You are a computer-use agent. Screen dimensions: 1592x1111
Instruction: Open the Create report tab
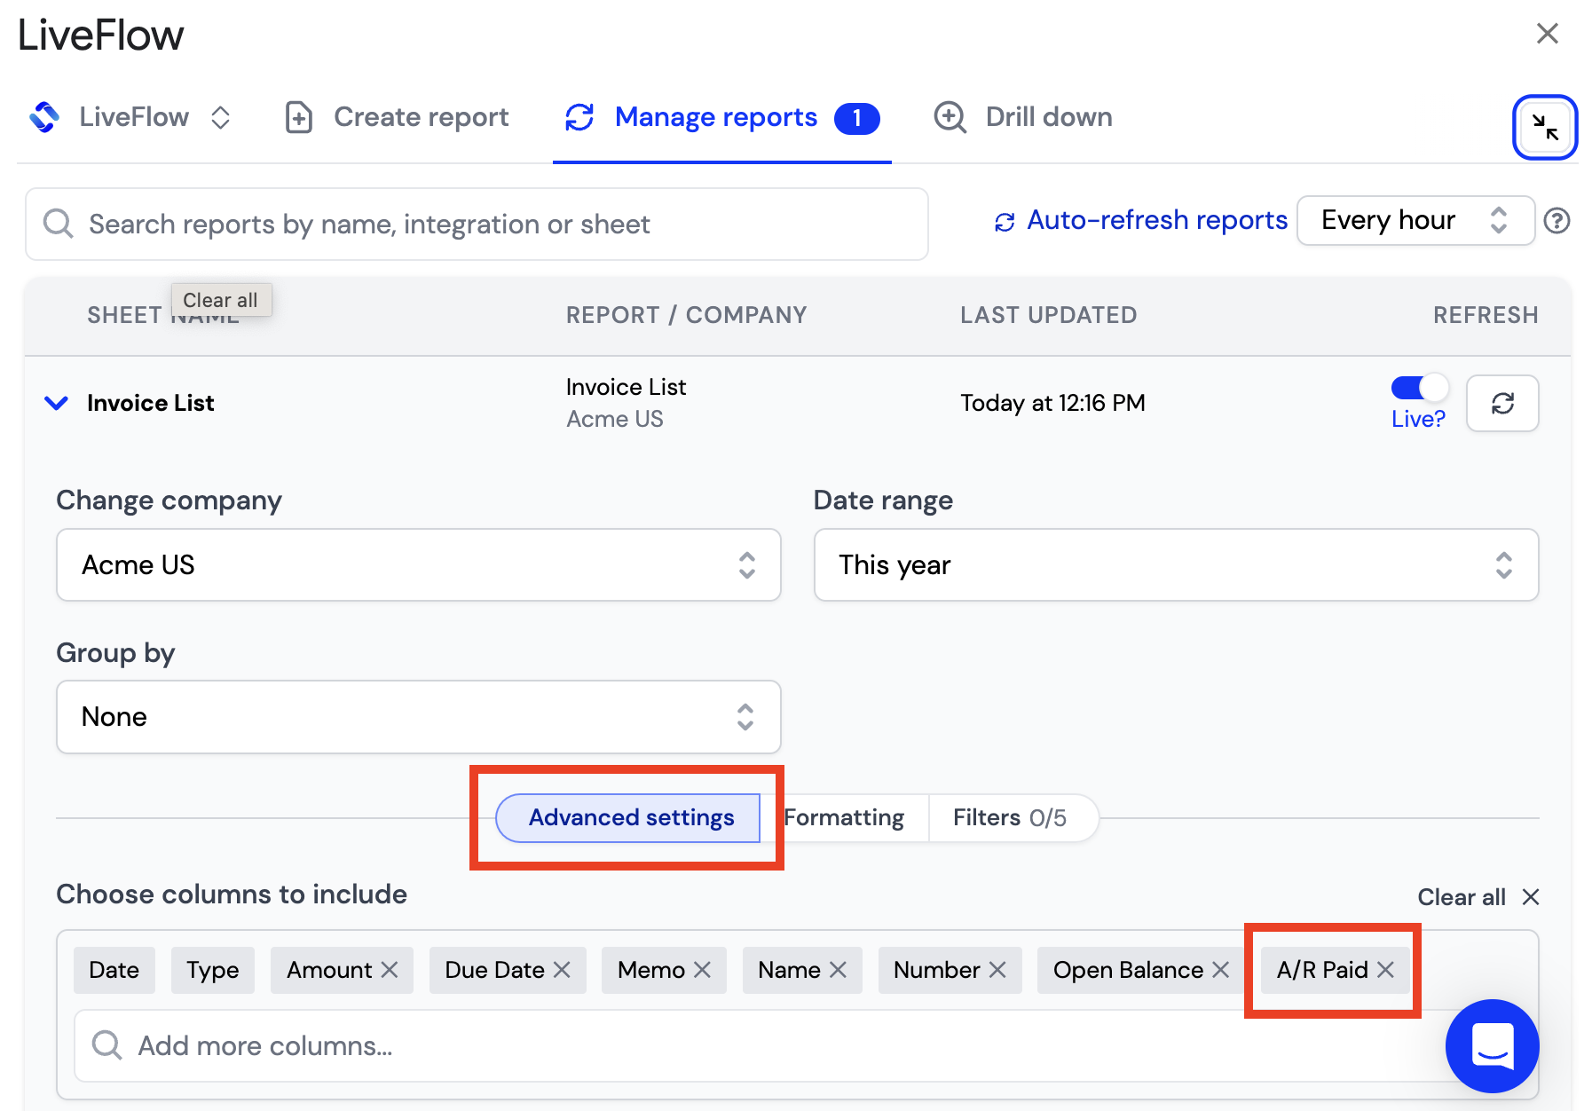pyautogui.click(x=397, y=117)
